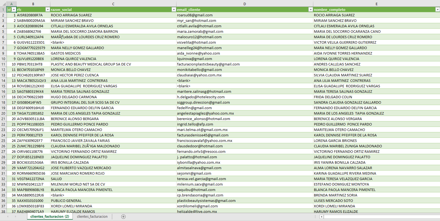Image resolution: width=440 pixels, height=221 pixels.
Task: Click the cell HUGO DELGADO CARMONA
Action: pyautogui.click(x=113, y=97)
